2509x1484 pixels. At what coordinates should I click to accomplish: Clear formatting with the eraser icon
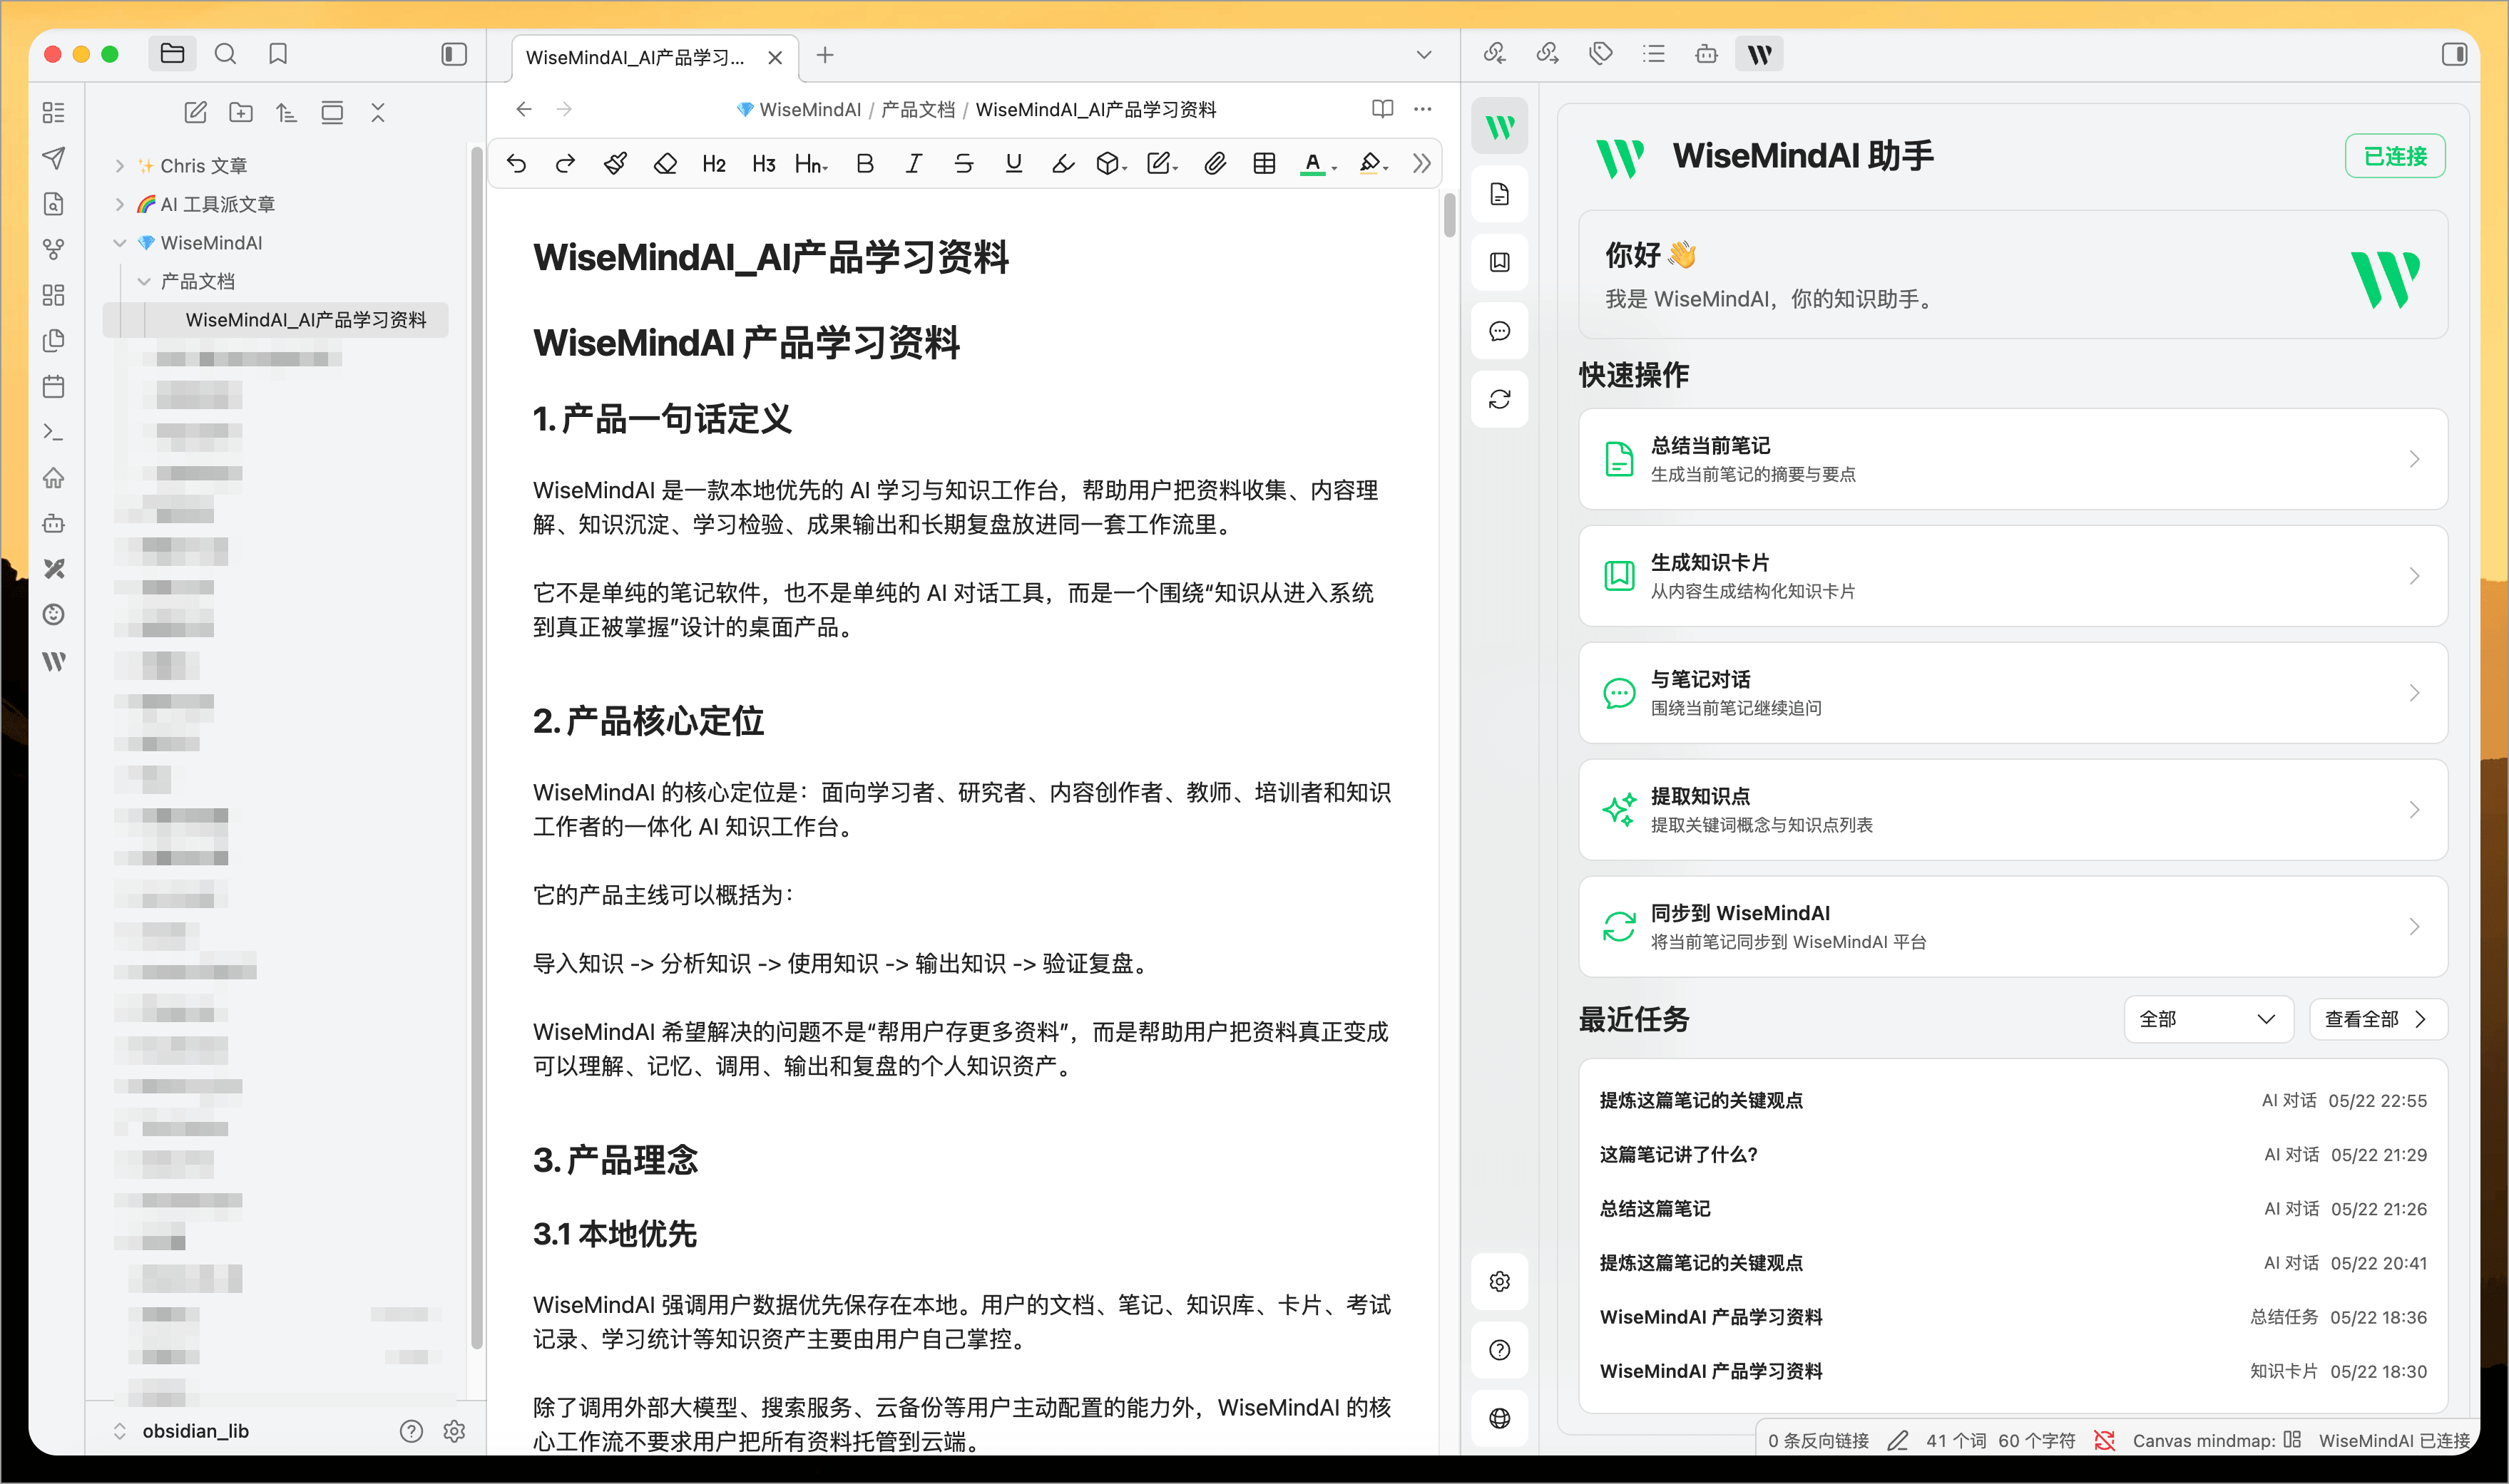[665, 163]
